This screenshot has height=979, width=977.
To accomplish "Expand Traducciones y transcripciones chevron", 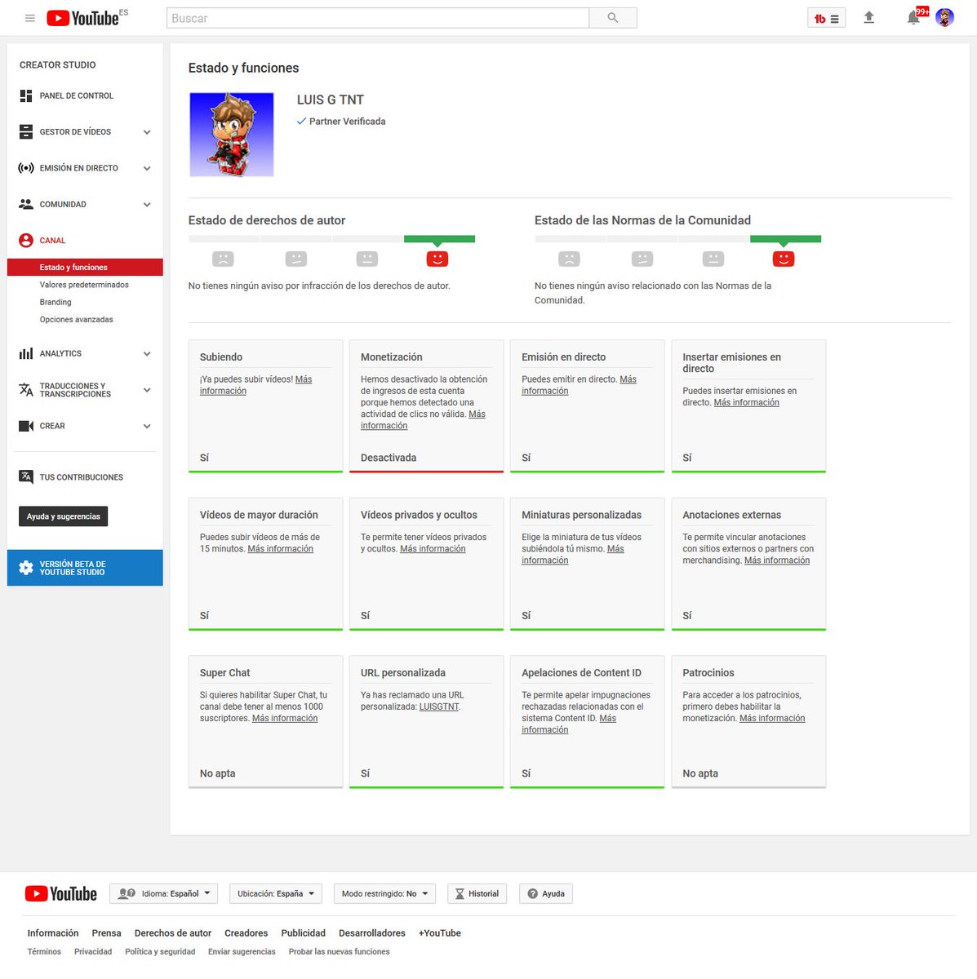I will click(x=147, y=390).
